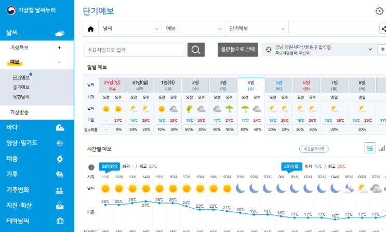Click 3일 afternoon umbrella rain icon
The height and width of the screenshot is (232, 386).
pyautogui.click(x=229, y=109)
